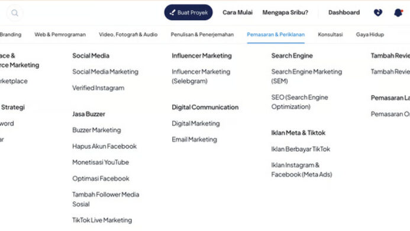Image resolution: width=410 pixels, height=231 pixels.
Task: Select the Pemasaran & Periklanan tab
Action: (276, 34)
